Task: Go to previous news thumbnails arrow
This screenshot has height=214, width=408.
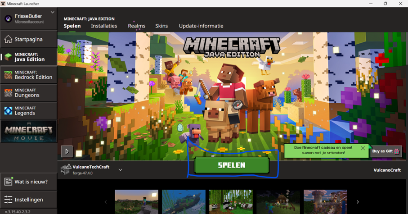Action: [x=106, y=202]
